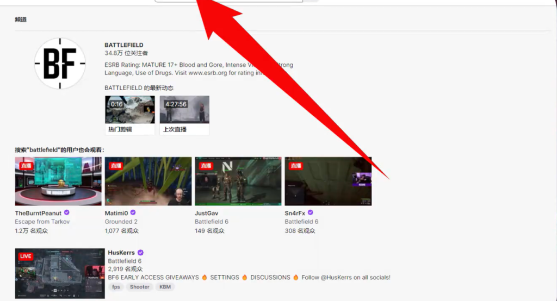Screen dimensions: 557x301
Task: Click the 热门剪辑 label
Action: pyautogui.click(x=120, y=129)
